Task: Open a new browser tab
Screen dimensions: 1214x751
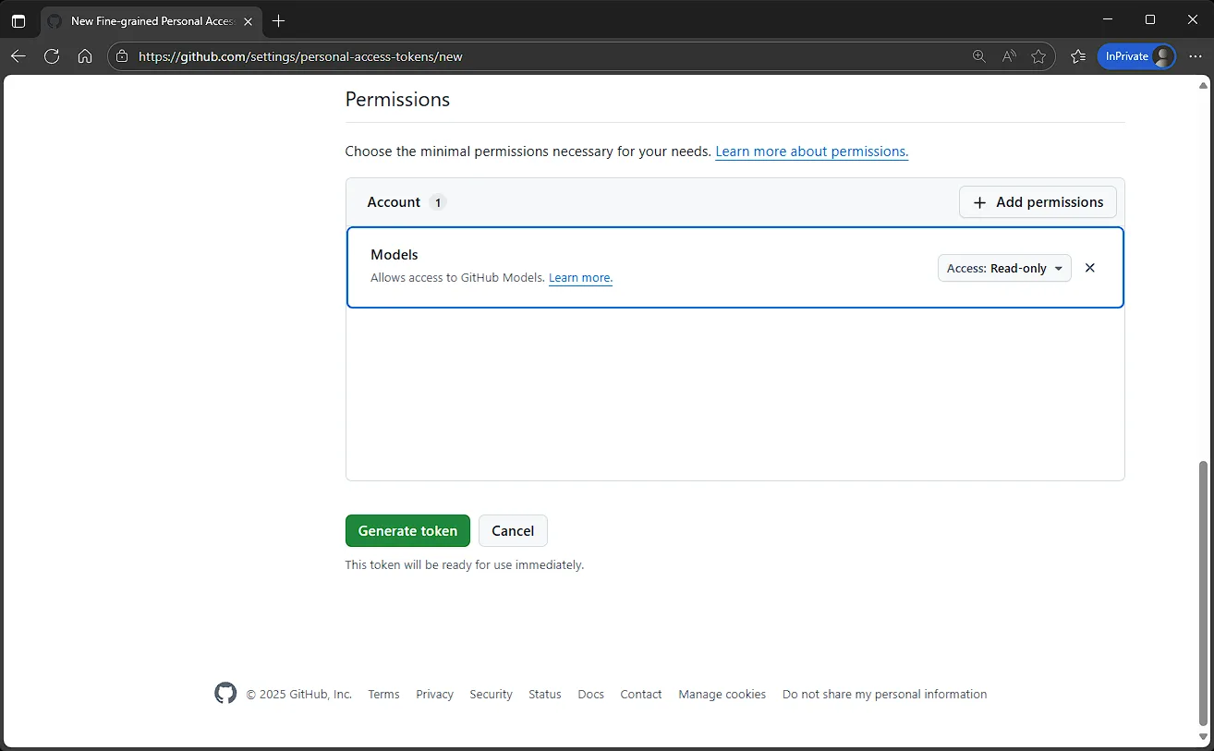Action: (279, 20)
